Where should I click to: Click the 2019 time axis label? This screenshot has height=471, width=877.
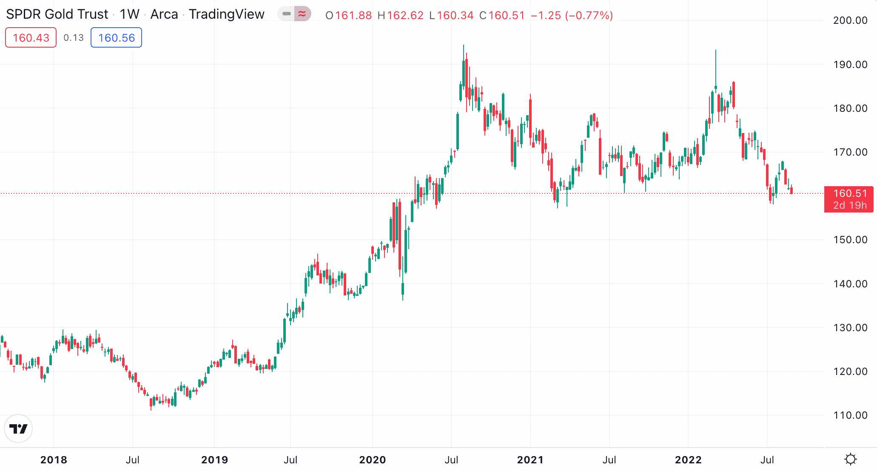[214, 460]
